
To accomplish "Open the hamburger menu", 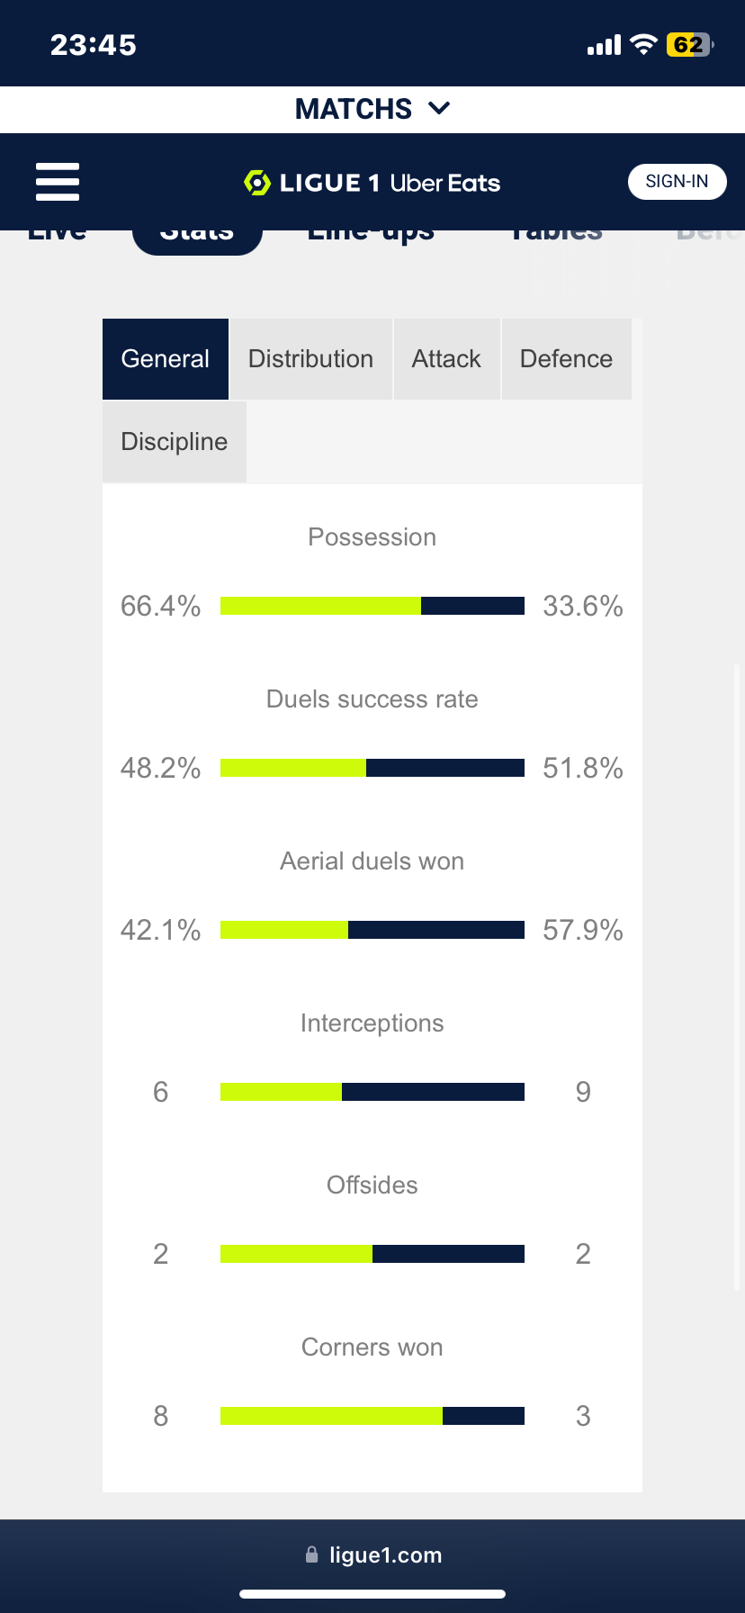I will 58,182.
